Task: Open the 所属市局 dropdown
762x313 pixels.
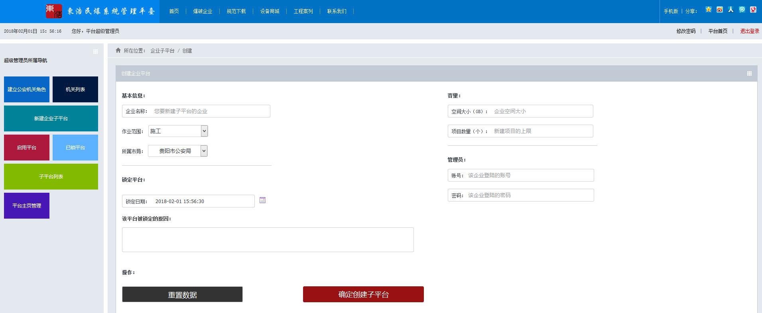Action: pyautogui.click(x=178, y=151)
